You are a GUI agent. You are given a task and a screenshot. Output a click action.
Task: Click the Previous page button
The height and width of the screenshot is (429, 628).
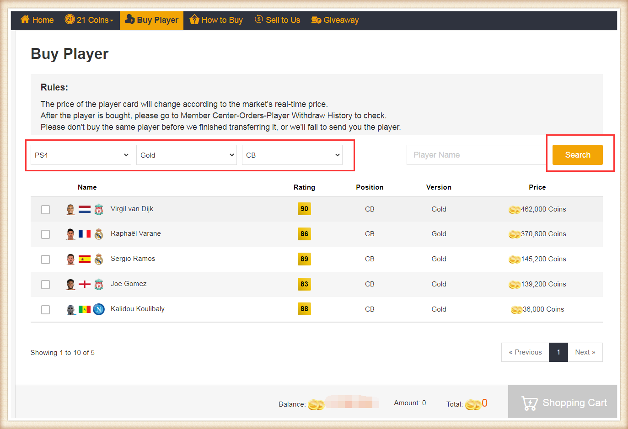point(525,352)
